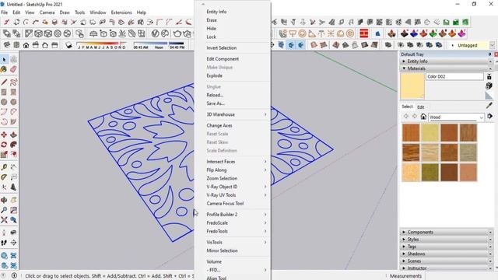Click Entity Info in context menu
This screenshot has height=280, width=498.
216,12
